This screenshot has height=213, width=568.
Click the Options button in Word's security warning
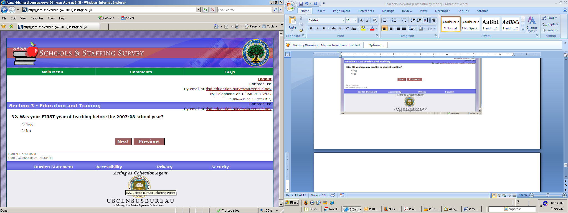tap(376, 45)
